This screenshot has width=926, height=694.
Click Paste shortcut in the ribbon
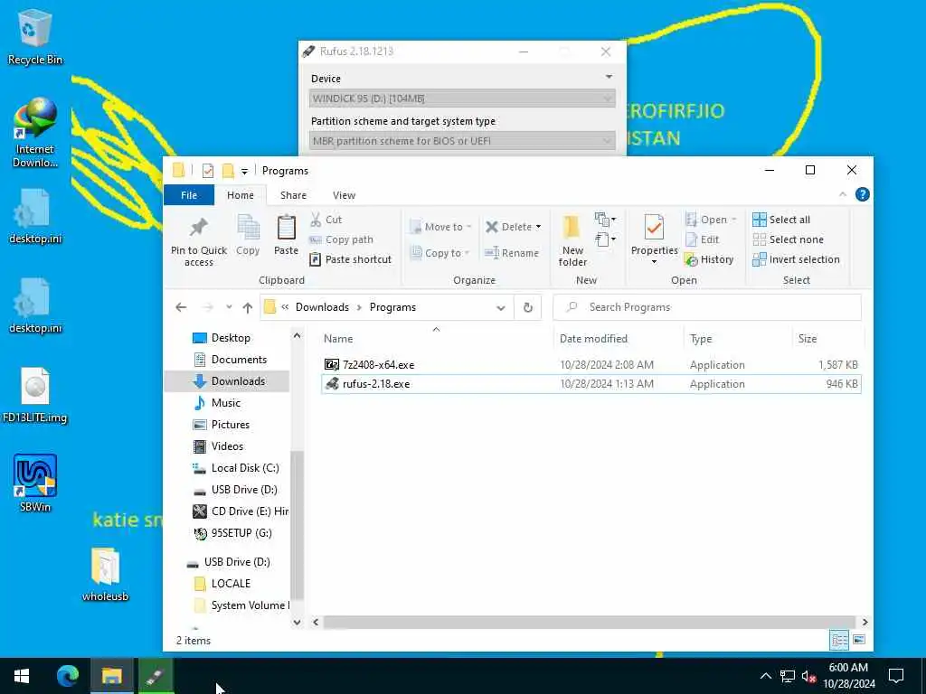coord(351,259)
